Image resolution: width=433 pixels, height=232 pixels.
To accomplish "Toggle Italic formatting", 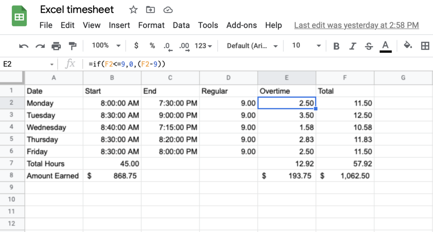I will (353, 46).
